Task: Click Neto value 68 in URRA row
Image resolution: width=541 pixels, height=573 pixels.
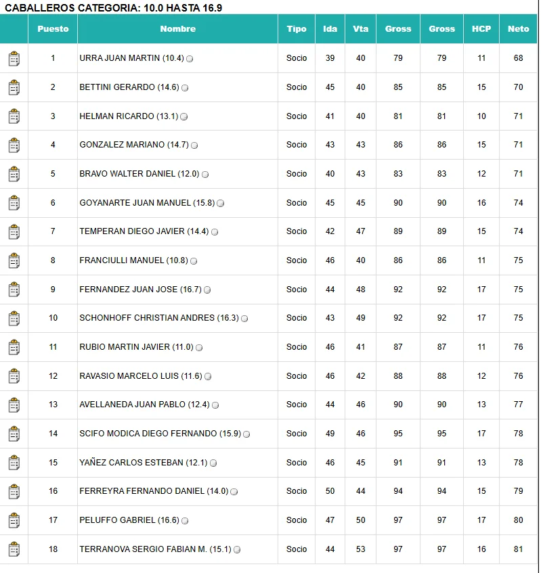Action: click(519, 58)
